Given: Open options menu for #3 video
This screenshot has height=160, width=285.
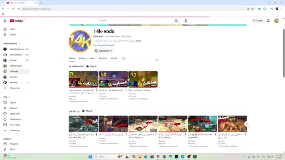Looking at the screenshot, I should coord(156,90).
